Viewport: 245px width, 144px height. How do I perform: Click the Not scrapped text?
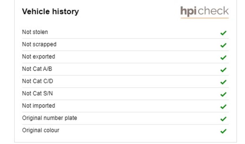tap(39, 45)
